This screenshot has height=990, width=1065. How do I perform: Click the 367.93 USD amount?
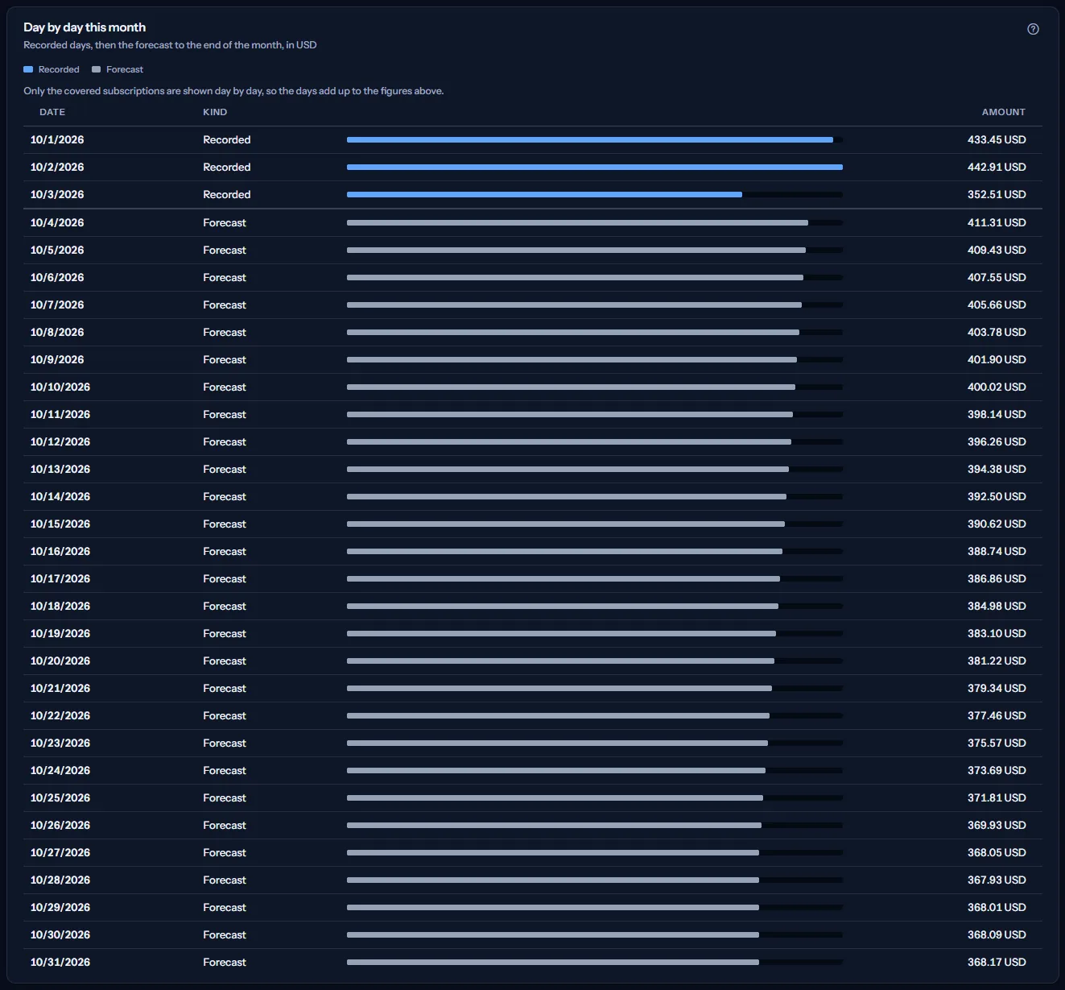(997, 880)
